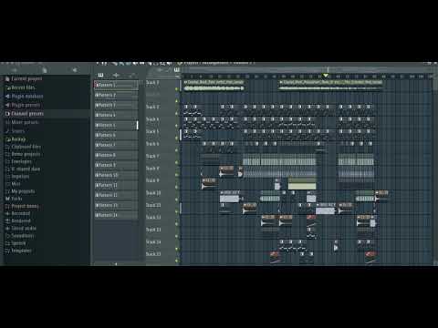
Task: Open the Soundfonts folder
Action: pyautogui.click(x=20, y=236)
